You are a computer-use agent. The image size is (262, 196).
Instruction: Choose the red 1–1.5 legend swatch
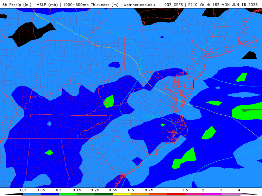pos(176,194)
